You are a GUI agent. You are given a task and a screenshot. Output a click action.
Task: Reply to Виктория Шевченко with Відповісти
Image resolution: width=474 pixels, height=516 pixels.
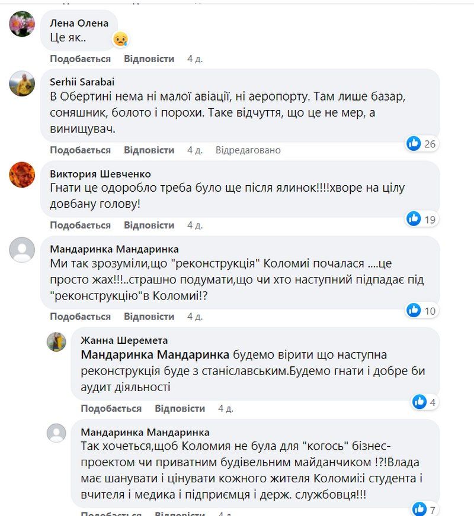(x=150, y=225)
